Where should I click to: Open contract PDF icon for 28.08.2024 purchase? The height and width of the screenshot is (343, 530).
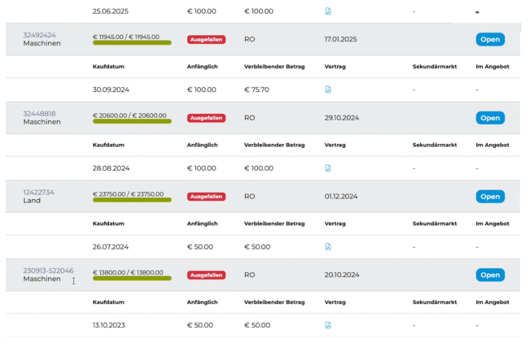click(x=328, y=168)
